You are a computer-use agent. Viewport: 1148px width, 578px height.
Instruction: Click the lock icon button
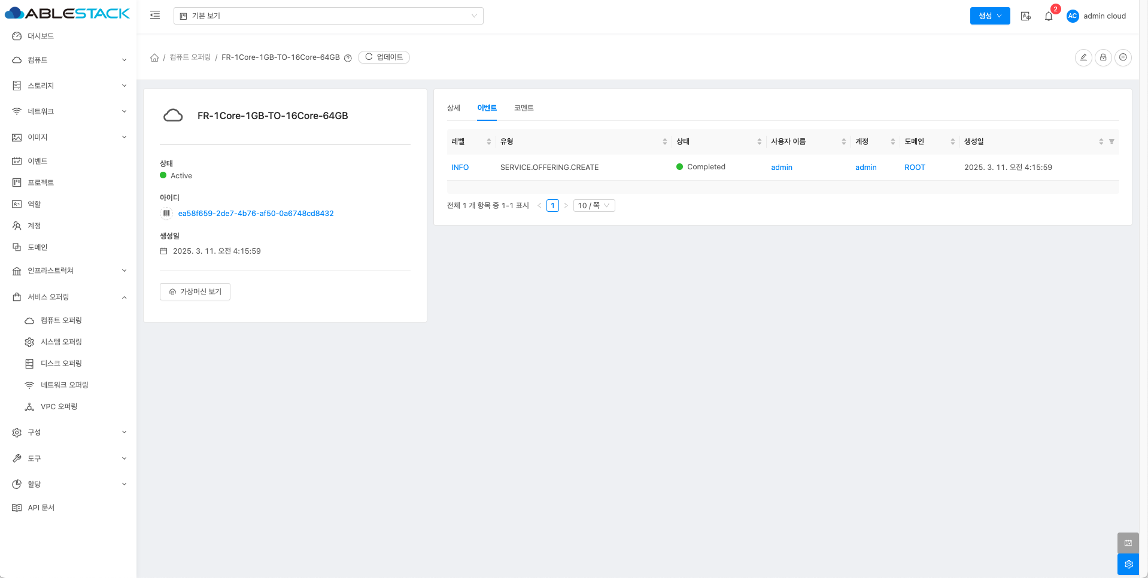pyautogui.click(x=1103, y=57)
